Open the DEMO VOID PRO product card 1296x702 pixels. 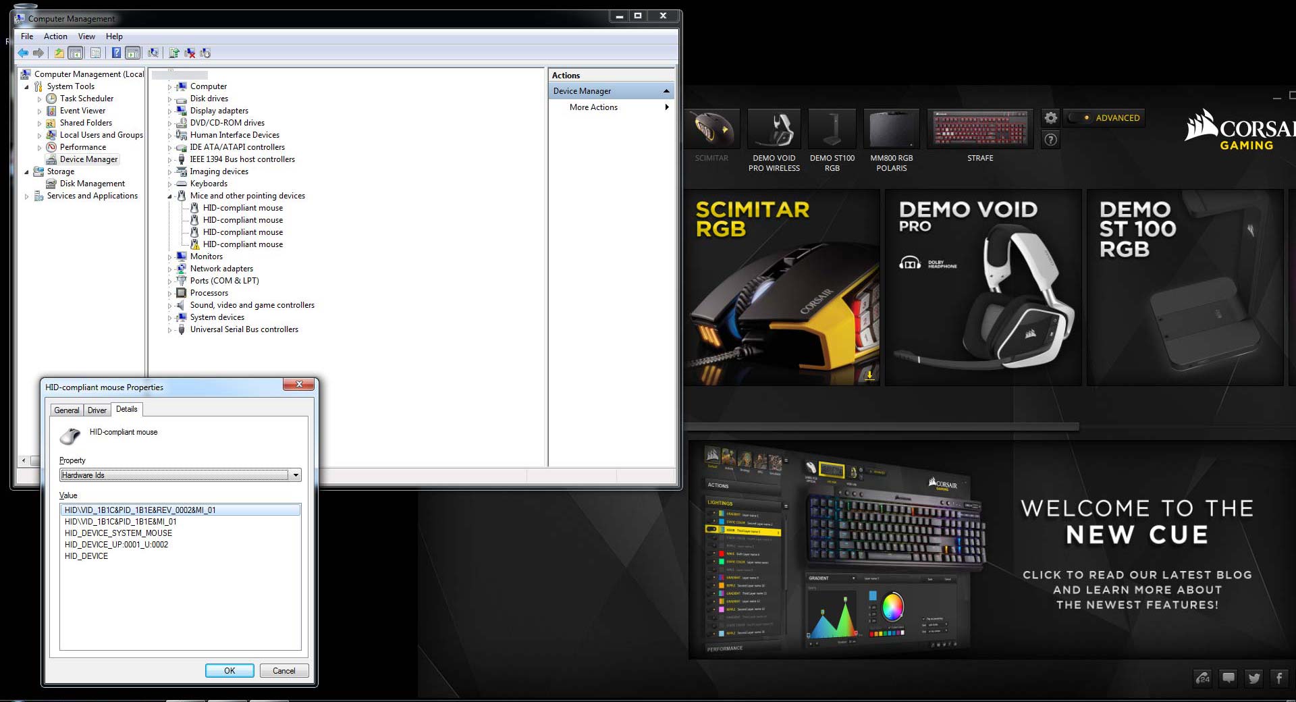pyautogui.click(x=983, y=288)
